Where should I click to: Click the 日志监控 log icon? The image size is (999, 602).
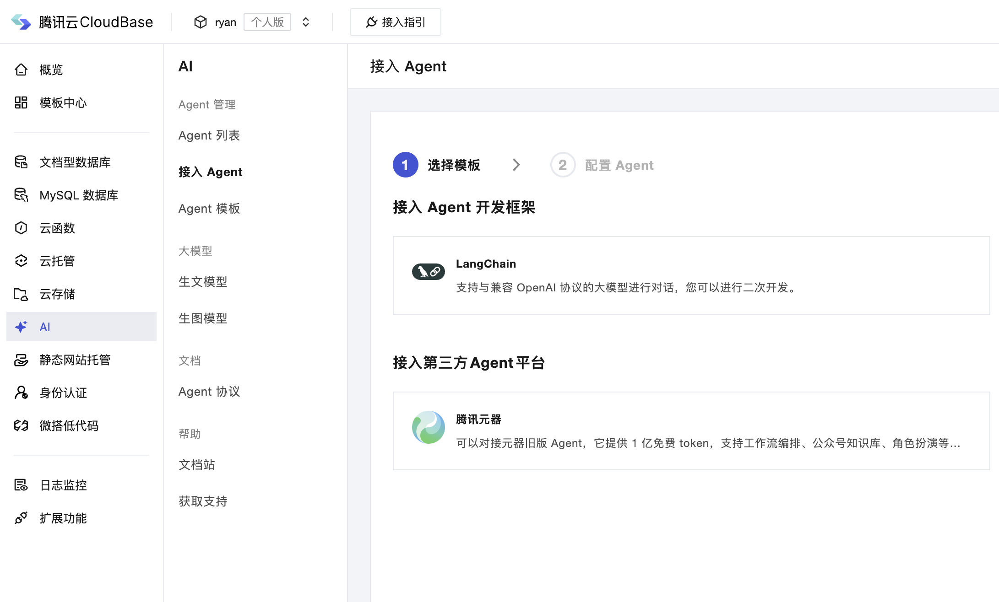pyautogui.click(x=21, y=485)
